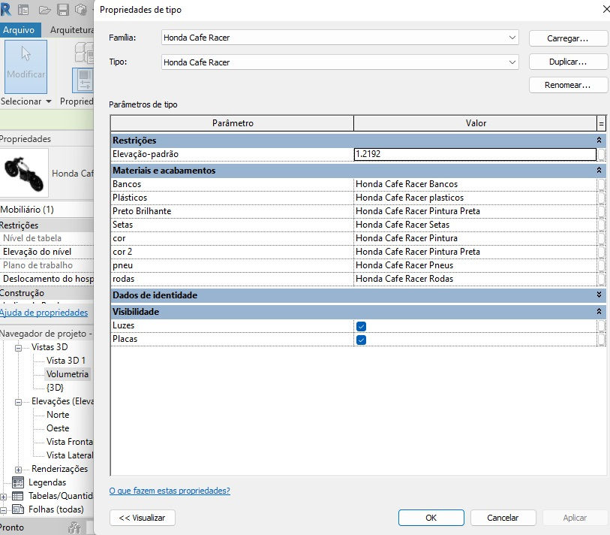
Task: Expand the Renderizações tree node
Action: [x=18, y=470]
